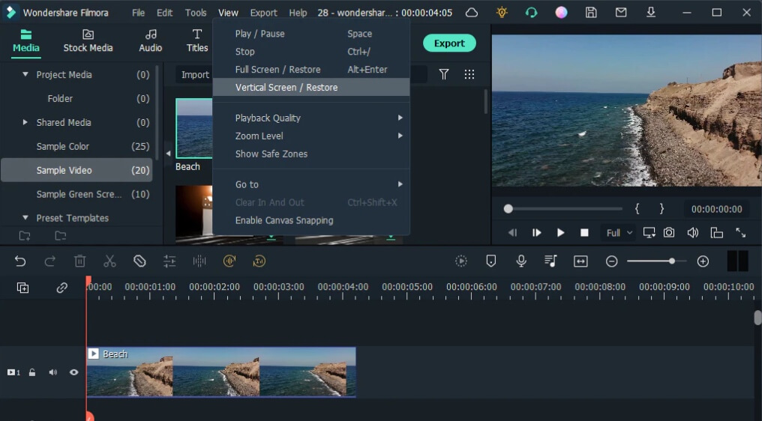
Task: Open the grid view options icon
Action: 469,74
